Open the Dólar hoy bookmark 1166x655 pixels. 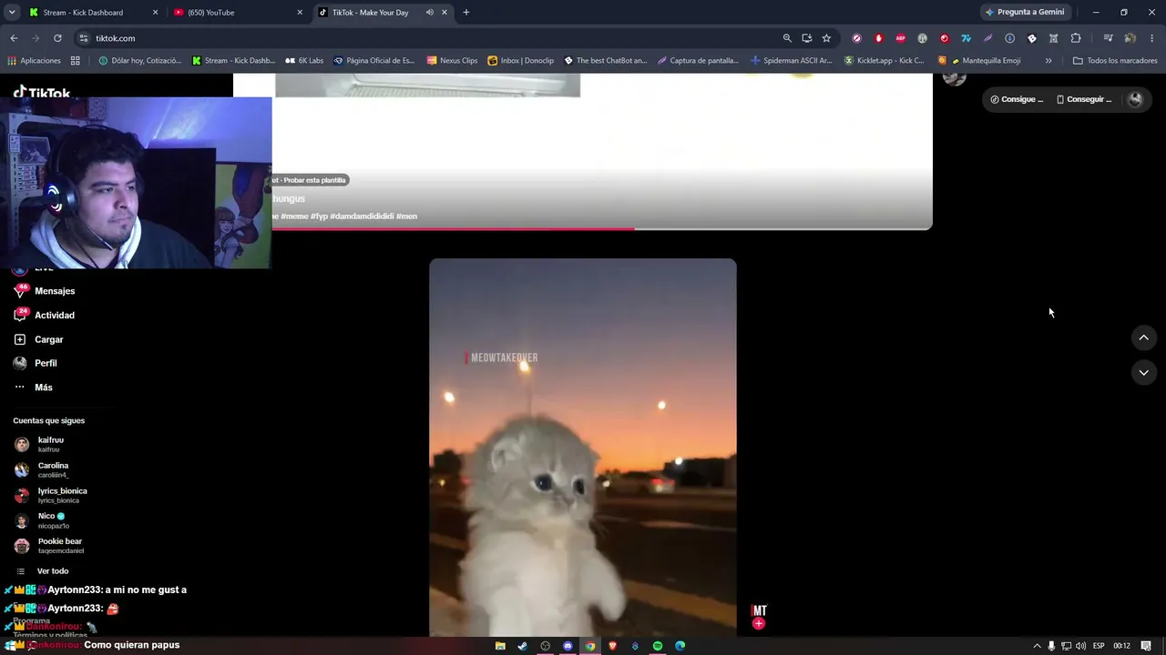click(139, 61)
